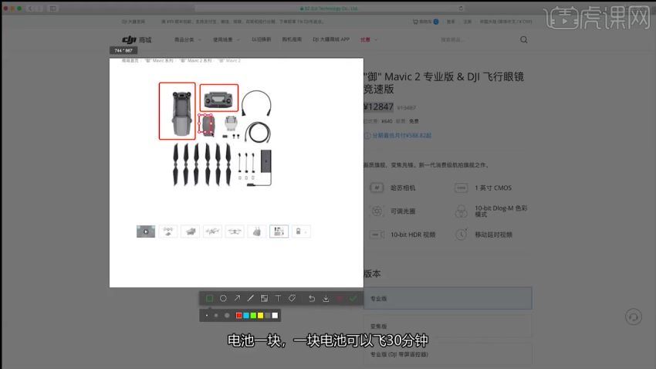The width and height of the screenshot is (656, 369).
Task: Undo the last annotation
Action: (312, 298)
